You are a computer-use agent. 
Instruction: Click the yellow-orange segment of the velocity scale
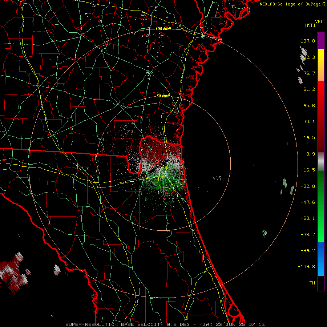coord(321,65)
